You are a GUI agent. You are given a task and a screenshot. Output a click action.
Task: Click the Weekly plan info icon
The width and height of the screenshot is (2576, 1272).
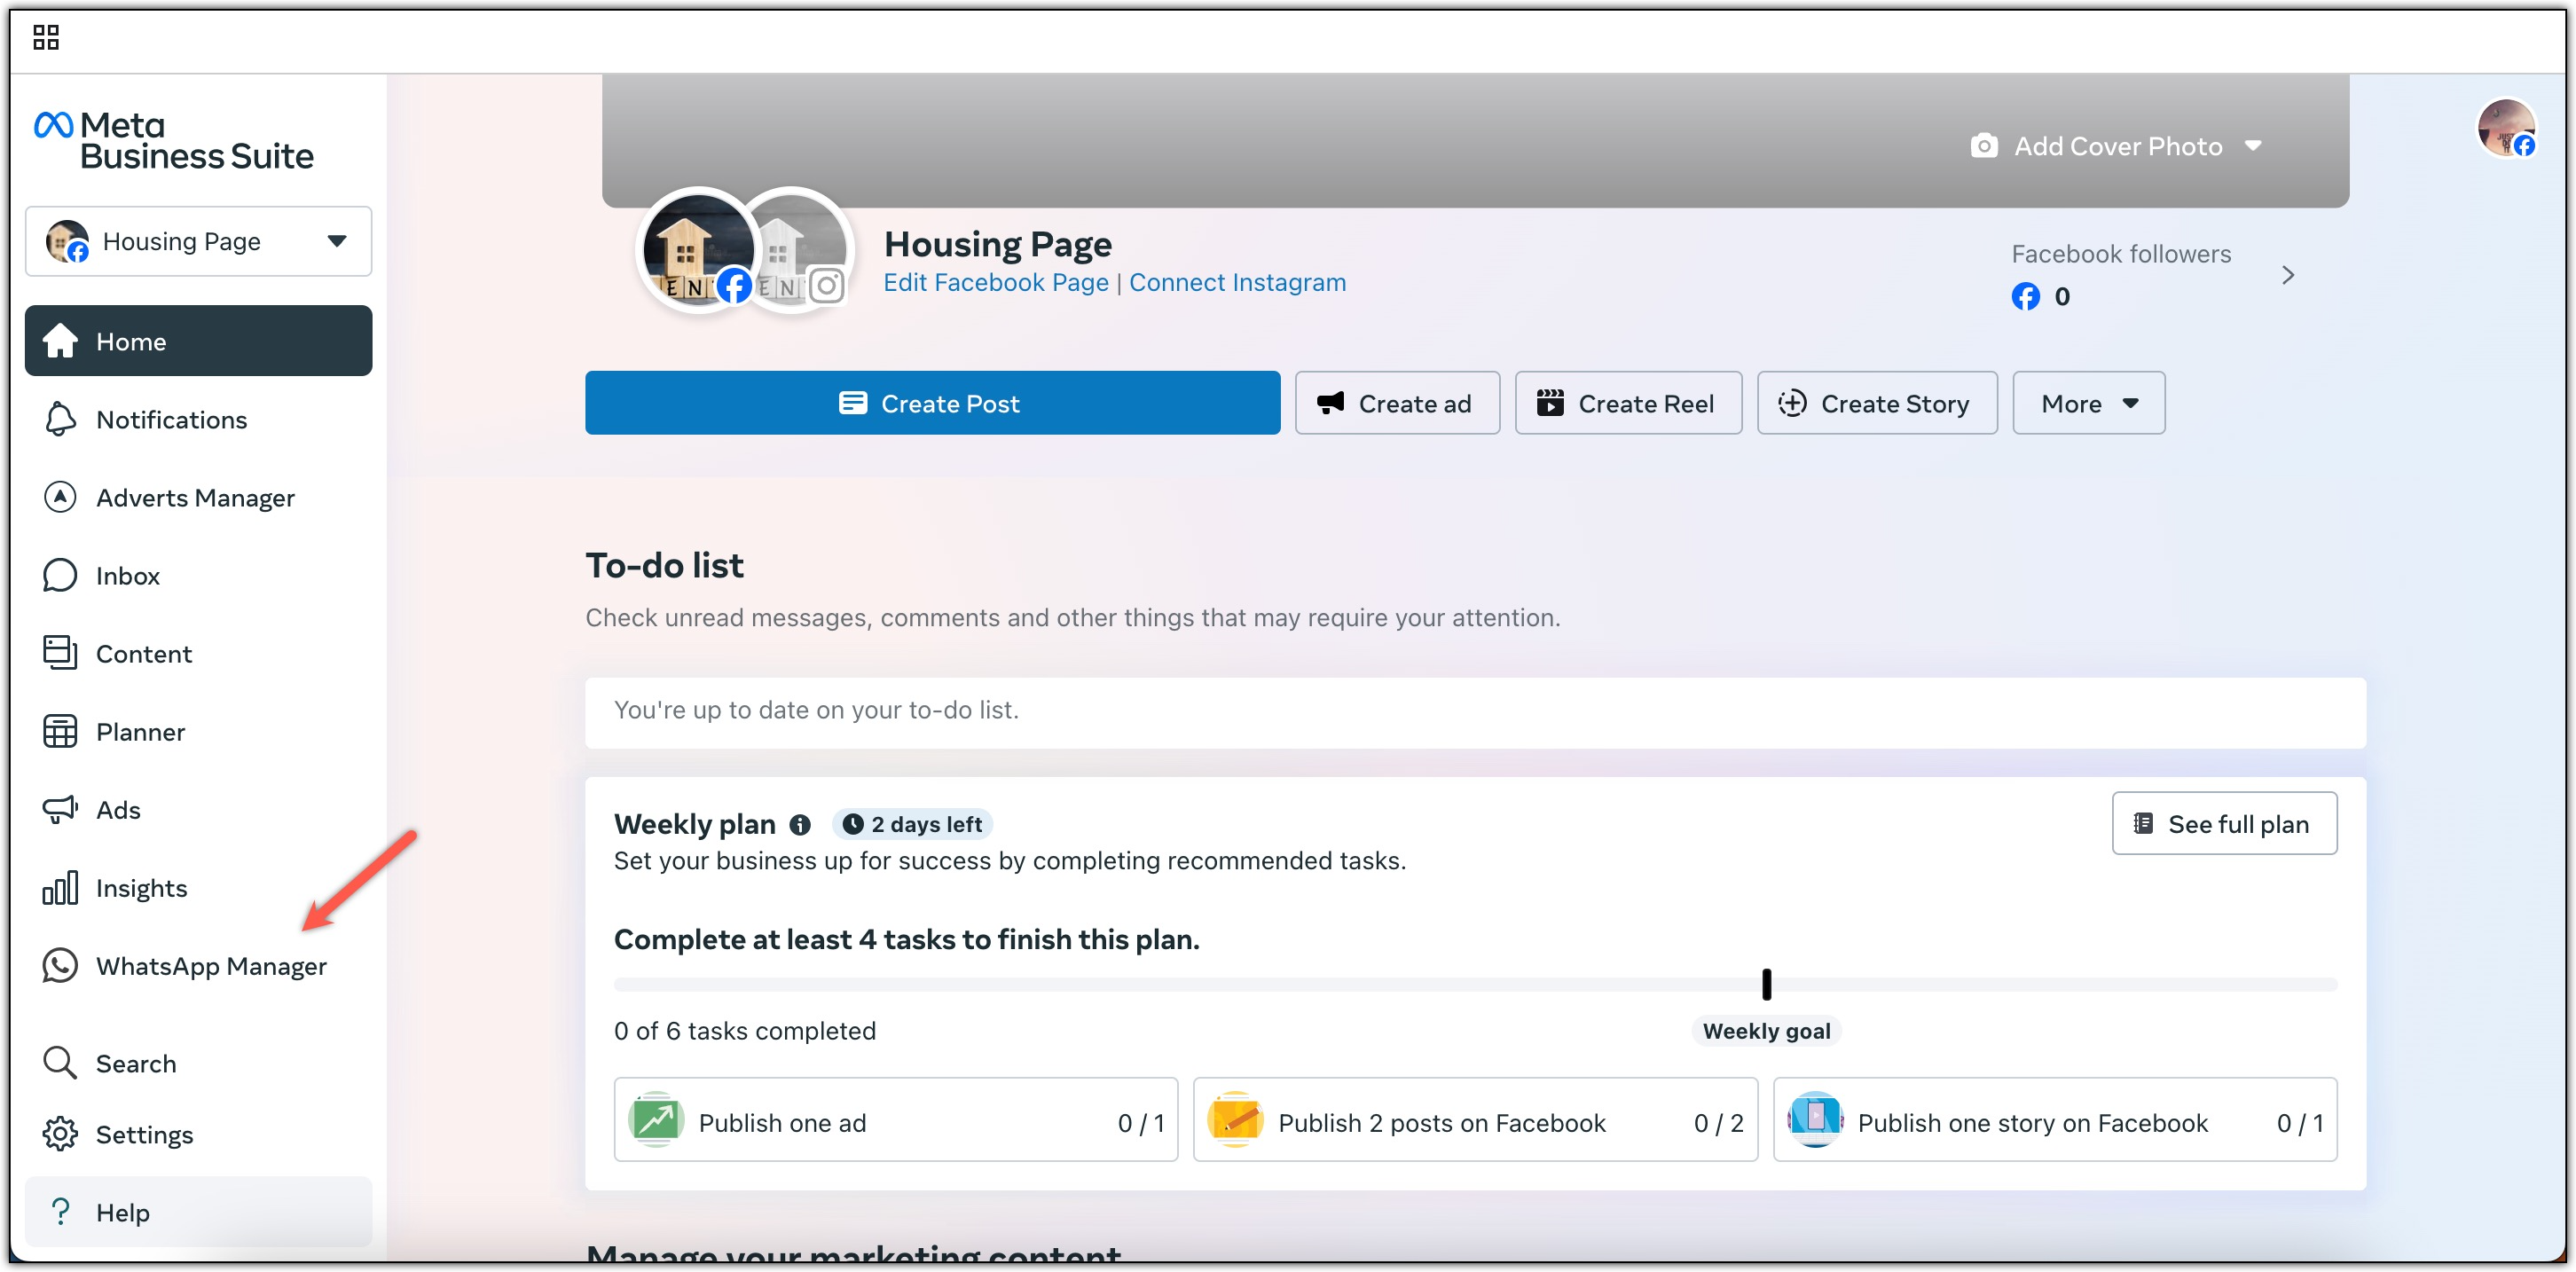(800, 824)
